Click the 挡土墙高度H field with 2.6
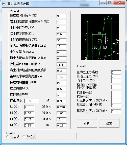Viewport: 127px width, 145px height. 62,34
